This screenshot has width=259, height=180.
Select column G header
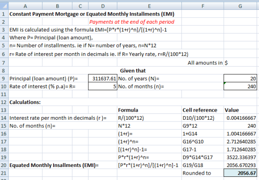tap(240, 6)
